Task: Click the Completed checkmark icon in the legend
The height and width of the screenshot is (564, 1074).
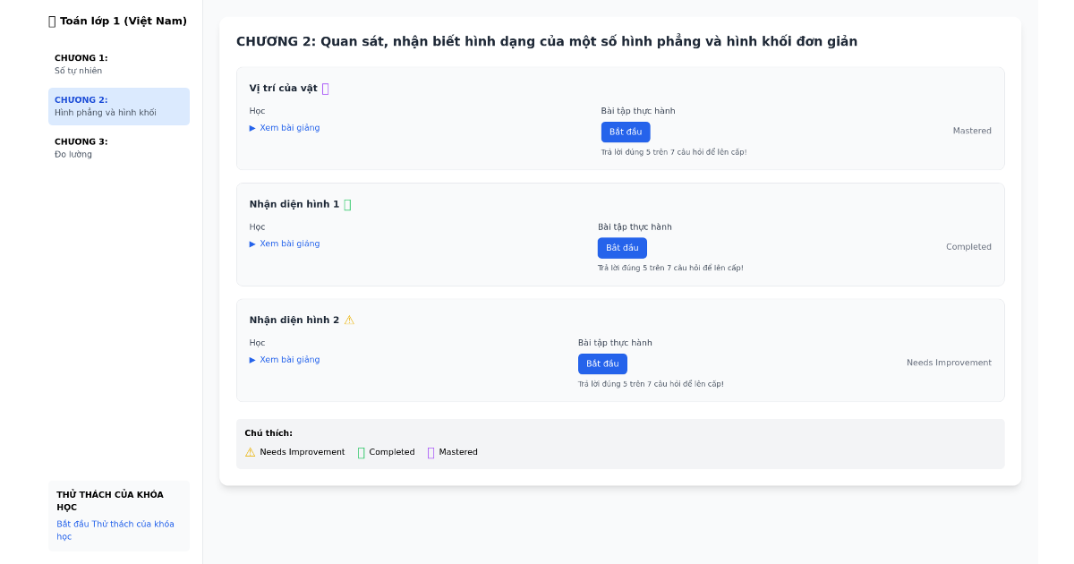Action: [361, 452]
